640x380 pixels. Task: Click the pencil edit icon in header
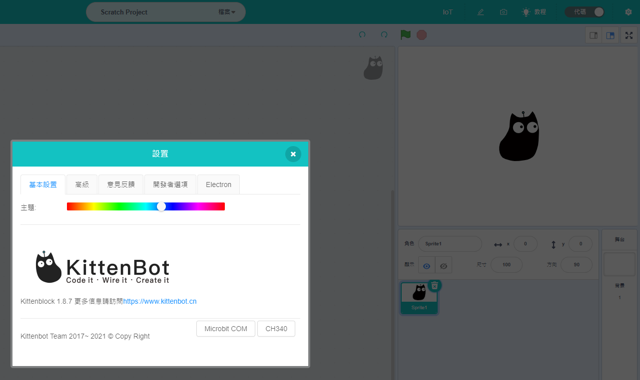click(481, 12)
